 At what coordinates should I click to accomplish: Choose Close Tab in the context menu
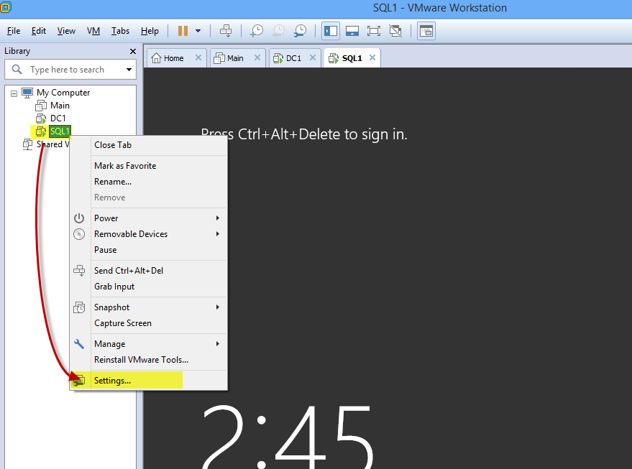click(x=148, y=145)
